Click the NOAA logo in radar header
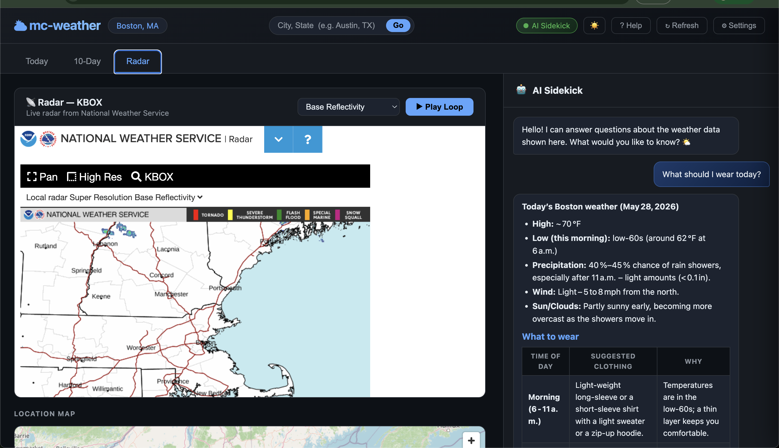Image resolution: width=779 pixels, height=448 pixels. point(28,139)
